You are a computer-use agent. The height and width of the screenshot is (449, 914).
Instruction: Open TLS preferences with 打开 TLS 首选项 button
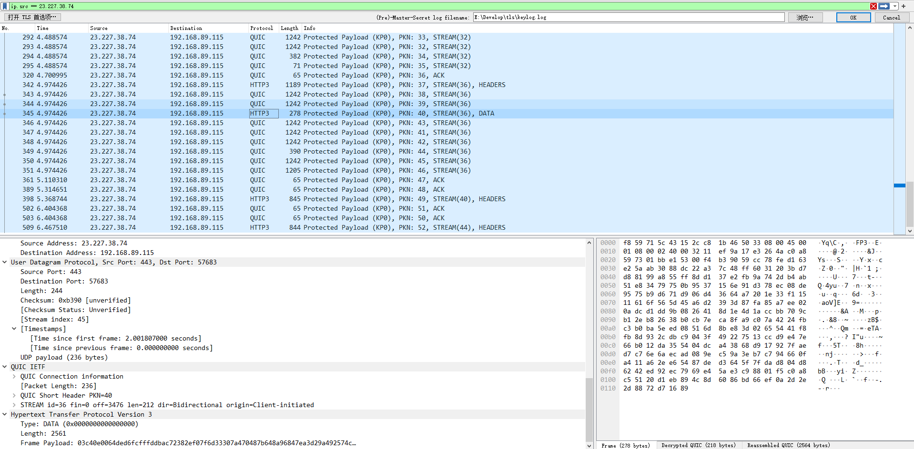(32, 17)
